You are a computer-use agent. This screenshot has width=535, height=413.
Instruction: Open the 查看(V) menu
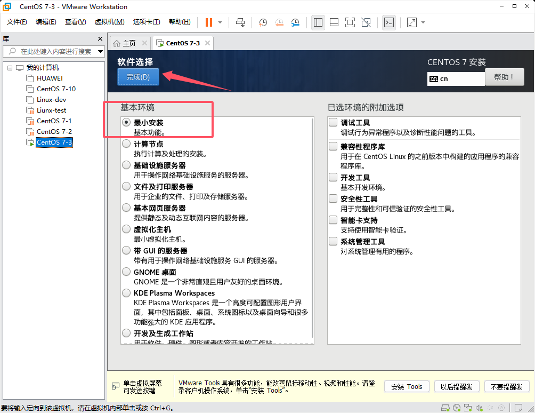click(76, 22)
